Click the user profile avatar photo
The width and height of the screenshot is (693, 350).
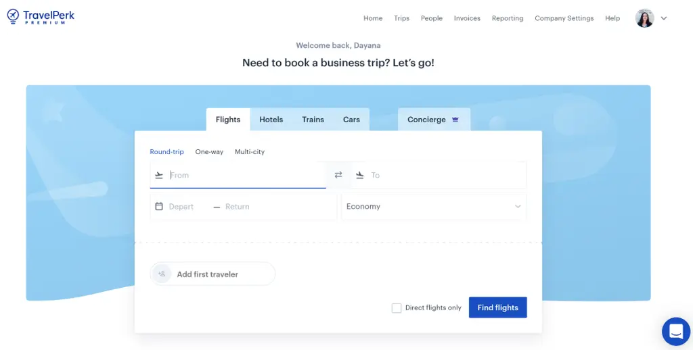(x=644, y=18)
